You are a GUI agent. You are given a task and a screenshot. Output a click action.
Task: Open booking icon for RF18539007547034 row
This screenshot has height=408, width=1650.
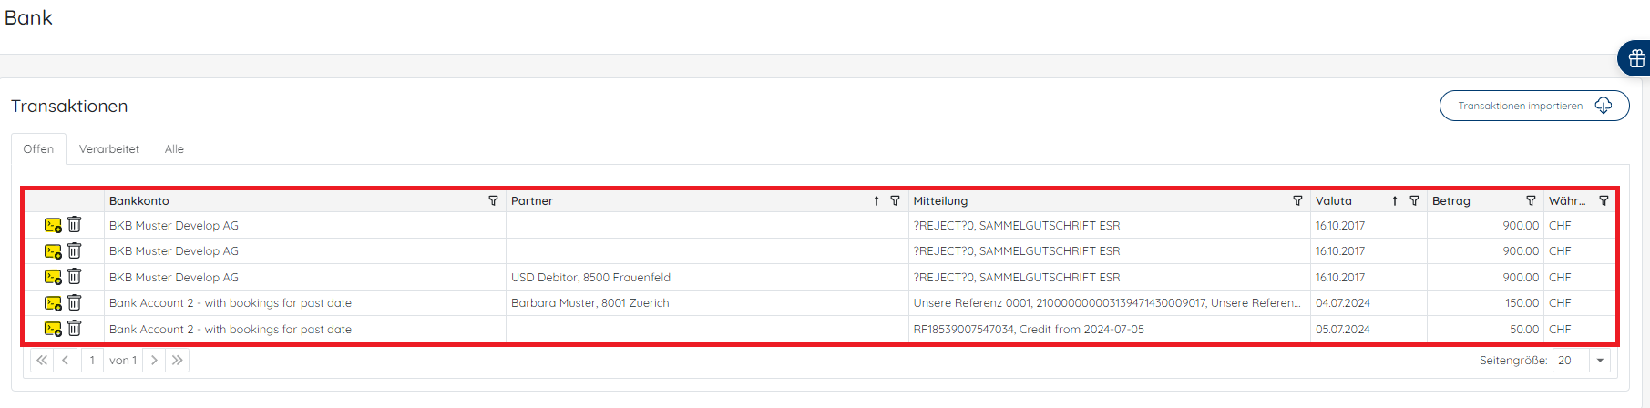pos(53,329)
